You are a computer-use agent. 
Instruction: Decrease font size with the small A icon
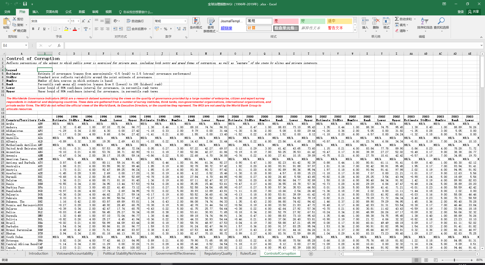coord(89,21)
